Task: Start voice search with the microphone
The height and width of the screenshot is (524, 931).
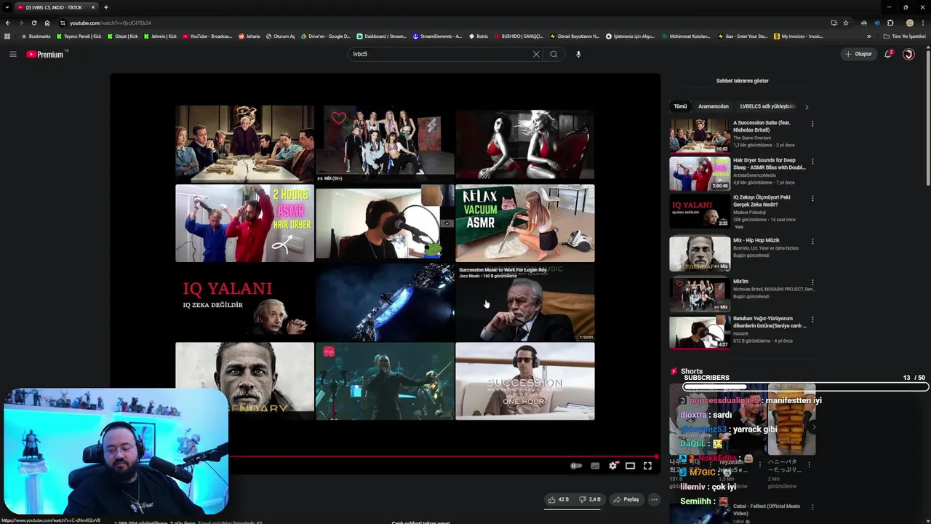Action: [x=578, y=54]
